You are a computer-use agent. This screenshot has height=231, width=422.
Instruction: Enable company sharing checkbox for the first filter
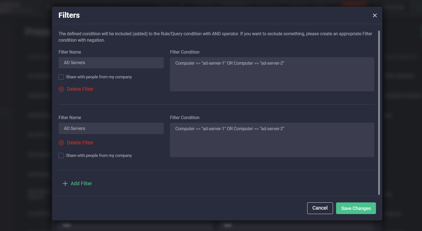click(x=61, y=77)
